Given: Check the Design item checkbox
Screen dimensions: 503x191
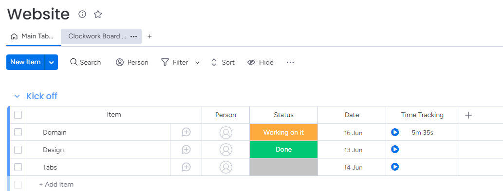Looking at the screenshot, I should [18, 149].
